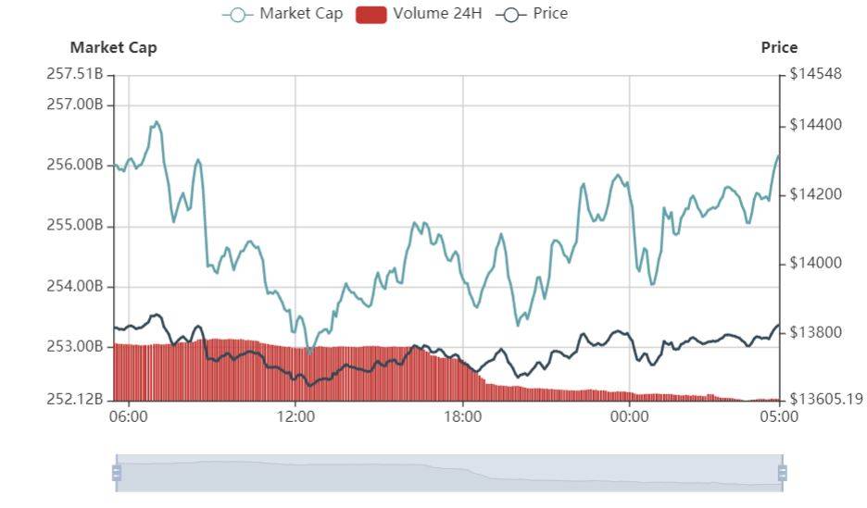Click the 12:00 time axis label
867x508 pixels.
pos(295,415)
